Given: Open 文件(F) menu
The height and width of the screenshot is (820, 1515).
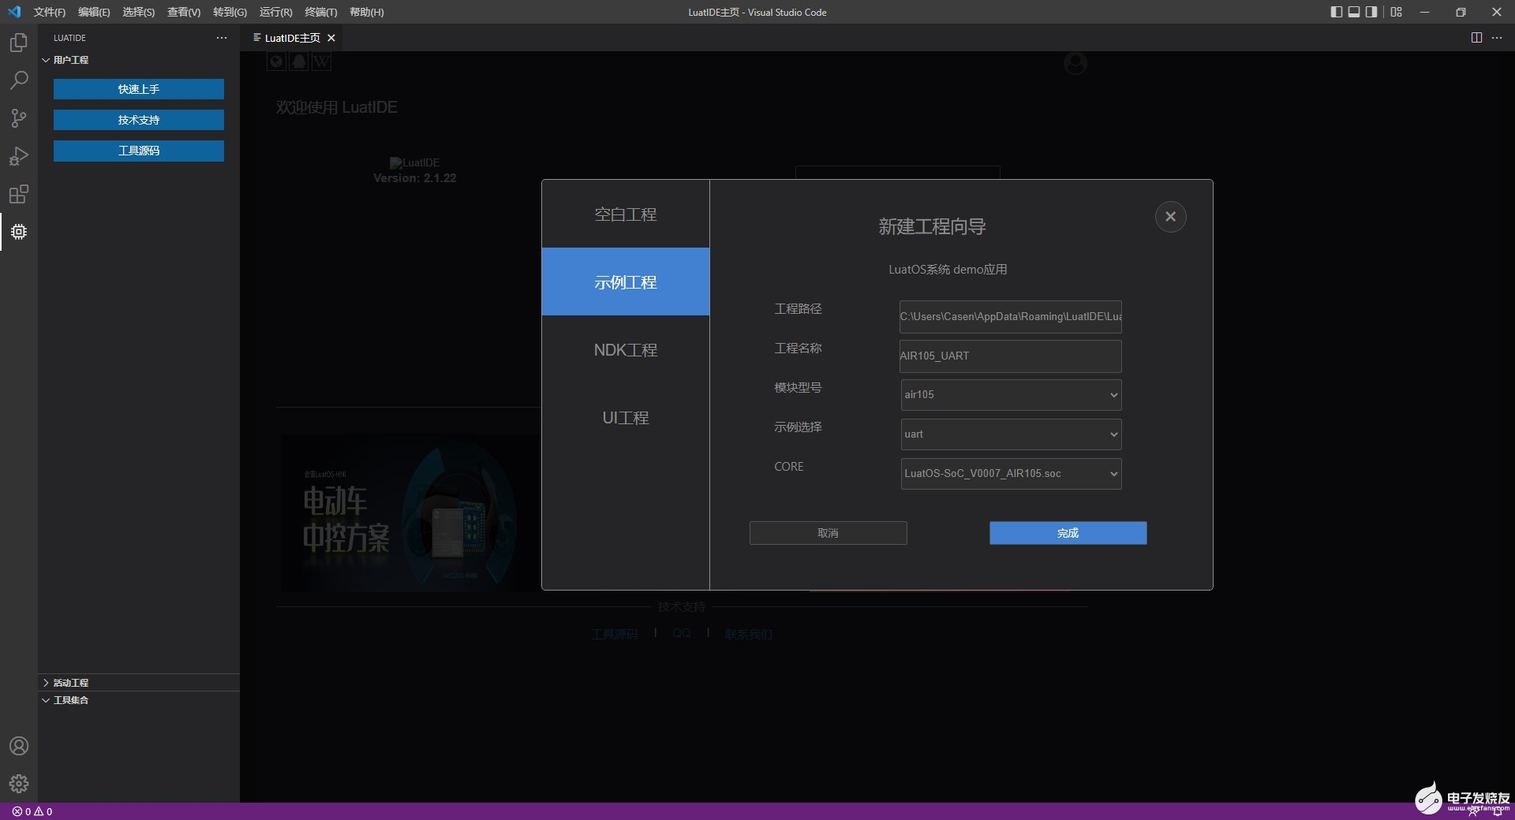Looking at the screenshot, I should 49,12.
